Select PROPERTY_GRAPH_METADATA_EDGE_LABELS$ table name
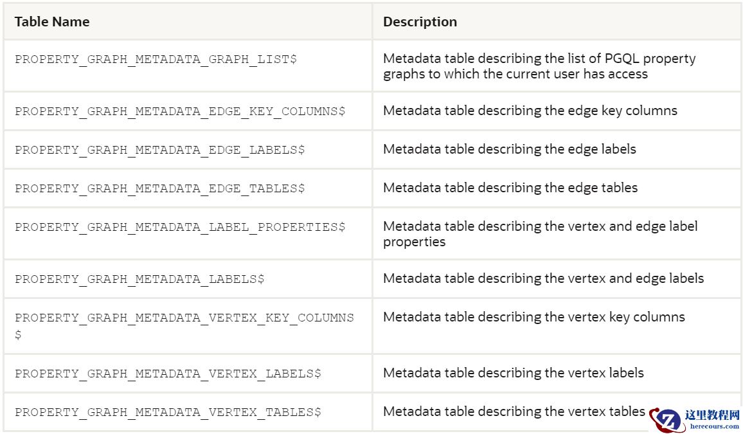Image resolution: width=743 pixels, height=434 pixels. pyautogui.click(x=159, y=150)
